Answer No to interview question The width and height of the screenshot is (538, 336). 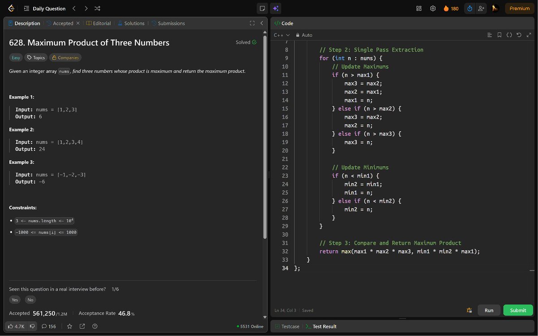pyautogui.click(x=30, y=300)
